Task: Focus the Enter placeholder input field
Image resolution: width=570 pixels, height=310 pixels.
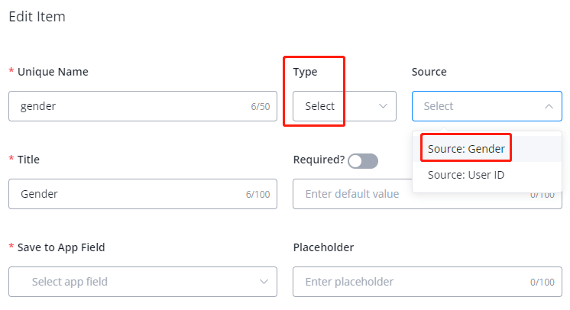Action: (413, 282)
